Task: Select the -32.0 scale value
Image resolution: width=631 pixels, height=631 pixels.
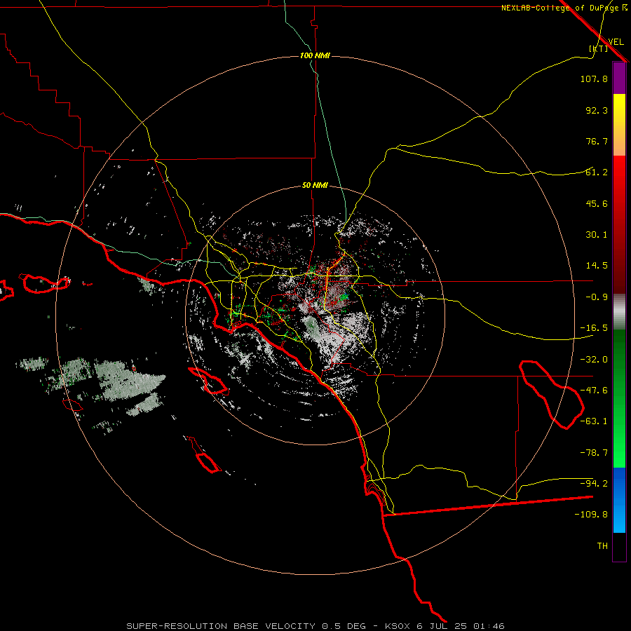Action: [x=594, y=360]
